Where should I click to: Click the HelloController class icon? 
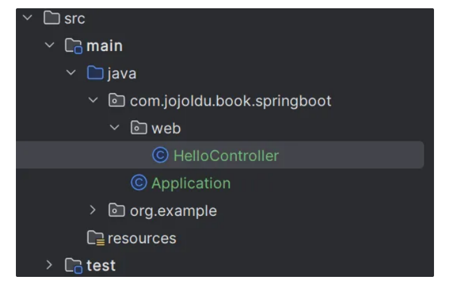(x=160, y=155)
